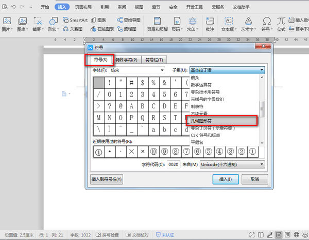This screenshot has height=240, width=309.
Task: Click the letter Q in character grid
Action: point(142,118)
